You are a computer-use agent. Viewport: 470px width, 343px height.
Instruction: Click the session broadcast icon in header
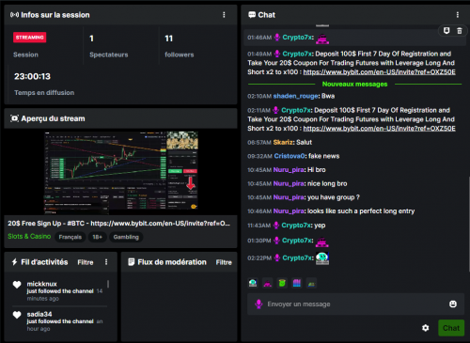(x=14, y=15)
